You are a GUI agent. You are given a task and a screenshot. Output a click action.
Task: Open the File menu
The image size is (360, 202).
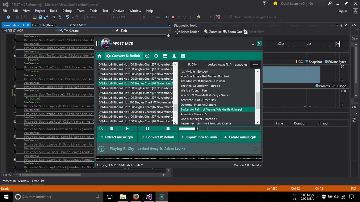coord(5,11)
